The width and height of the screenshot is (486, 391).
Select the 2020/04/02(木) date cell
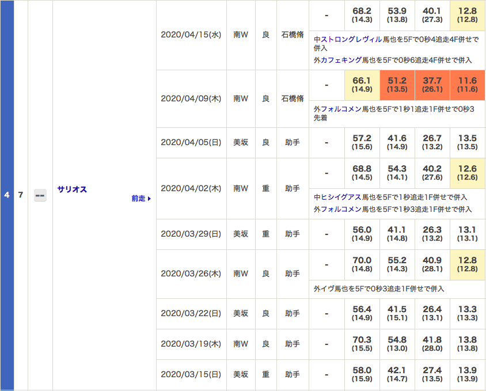coord(191,188)
